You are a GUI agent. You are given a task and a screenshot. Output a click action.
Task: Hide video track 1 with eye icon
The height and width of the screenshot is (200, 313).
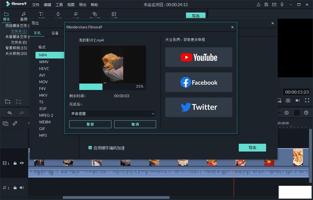22,163
